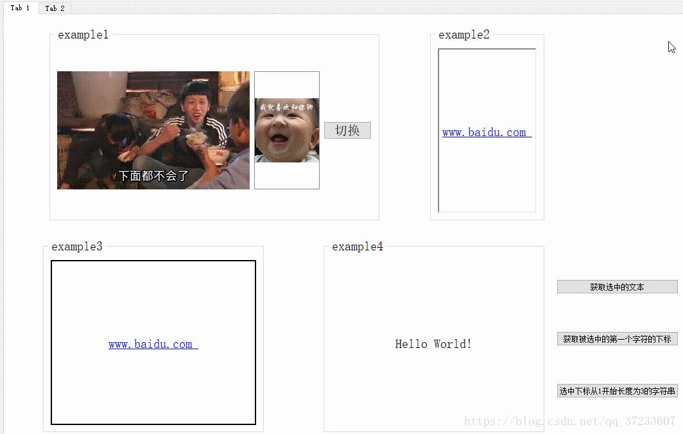Image resolution: width=683 pixels, height=434 pixels.
Task: Click the 下面都不会了 caption on the image
Action: 153,176
